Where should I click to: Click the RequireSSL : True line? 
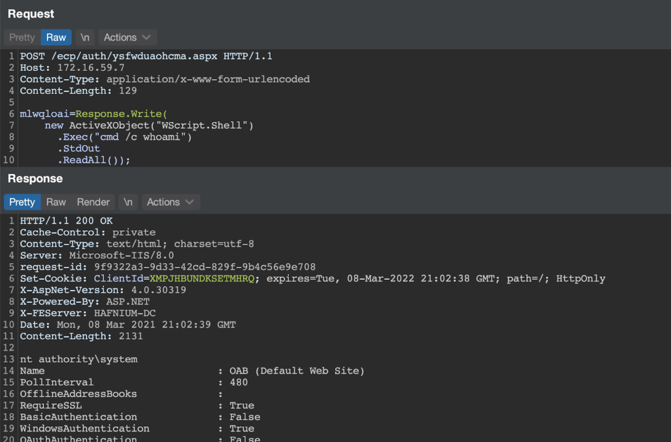coord(137,405)
